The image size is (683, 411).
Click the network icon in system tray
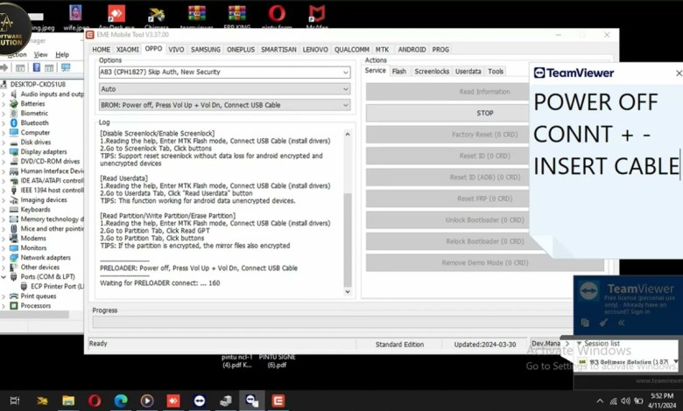[613, 401]
